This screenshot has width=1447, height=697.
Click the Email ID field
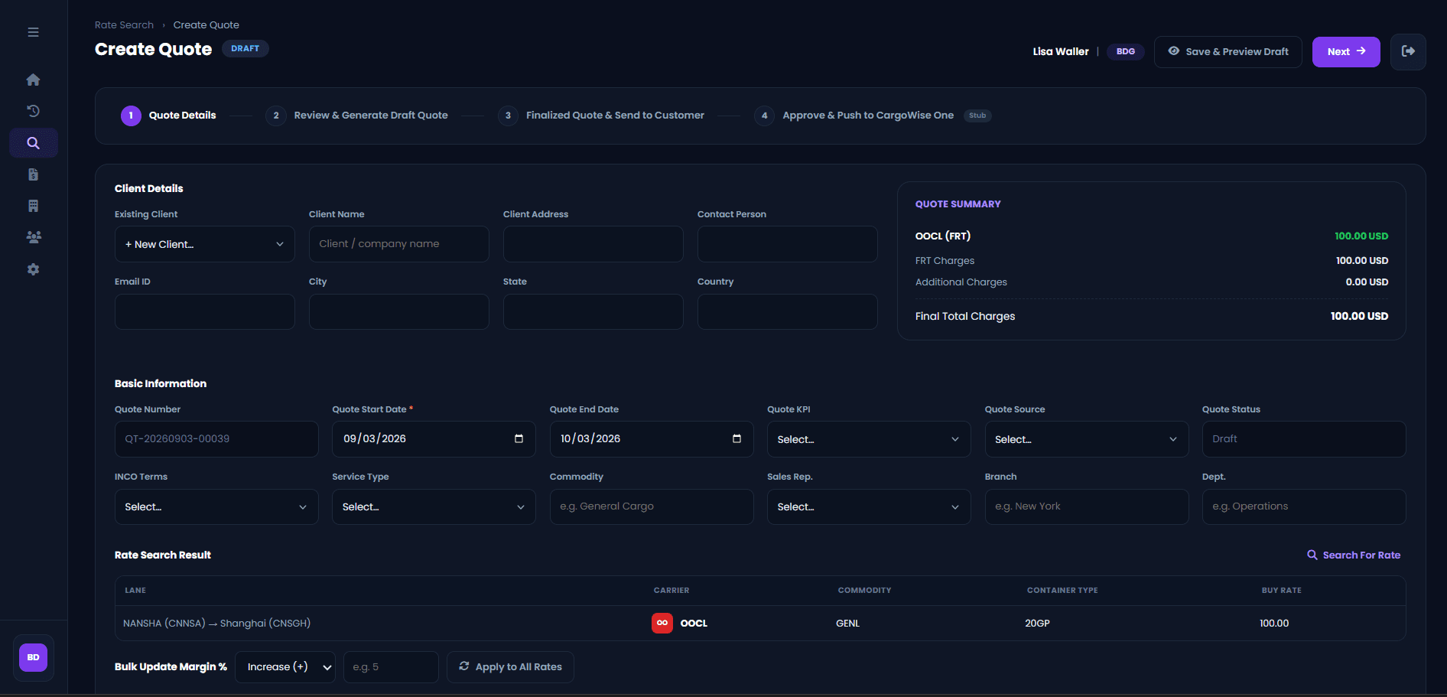click(204, 311)
